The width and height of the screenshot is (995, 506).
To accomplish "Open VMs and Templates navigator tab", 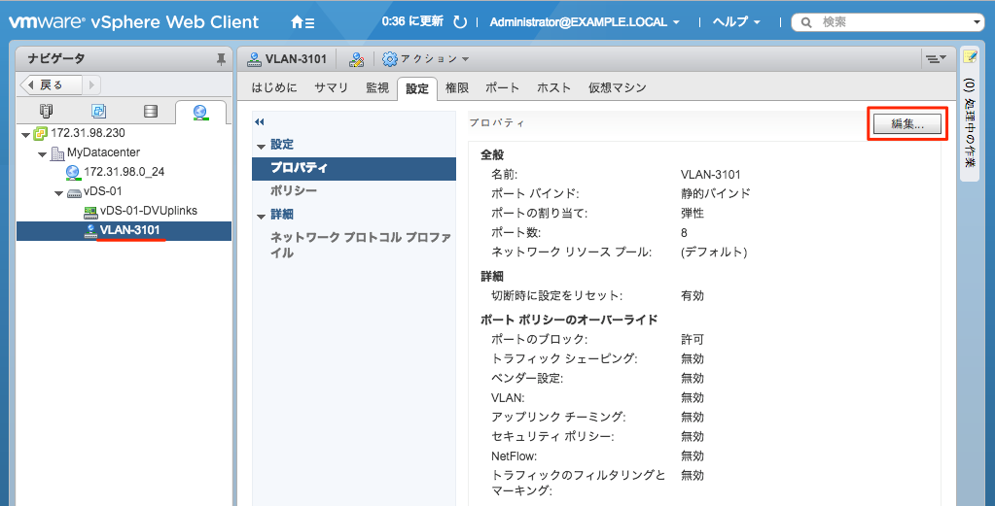I will [98, 112].
